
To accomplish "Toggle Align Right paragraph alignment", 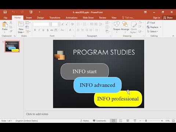I will 87,30.
